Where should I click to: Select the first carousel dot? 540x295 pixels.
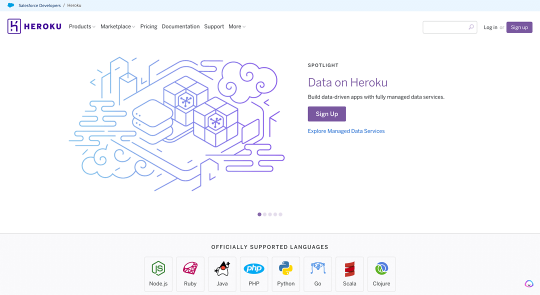click(259, 214)
